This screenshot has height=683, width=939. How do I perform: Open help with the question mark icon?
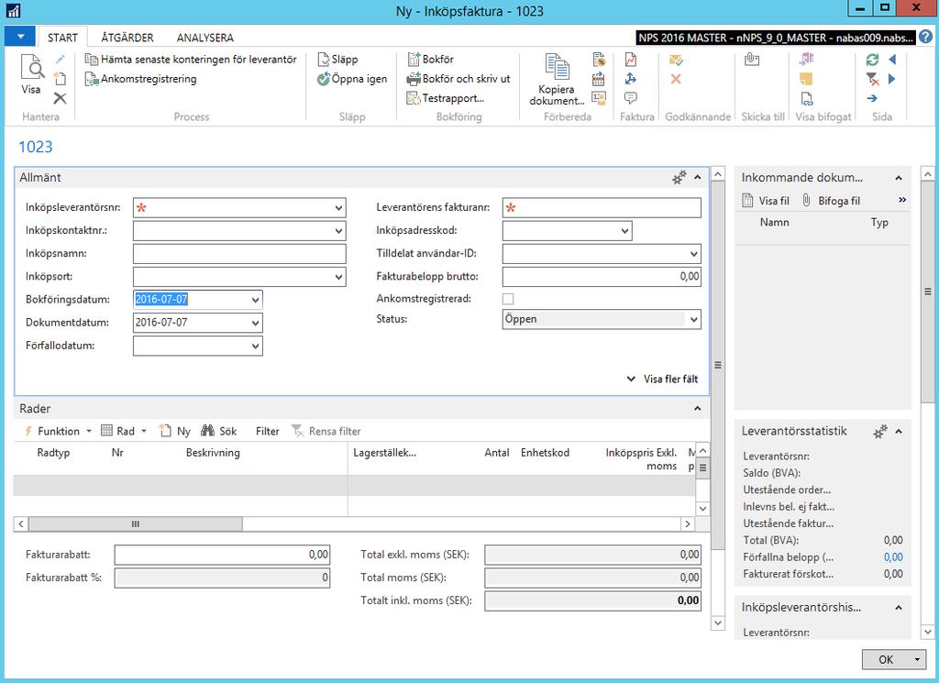[926, 37]
